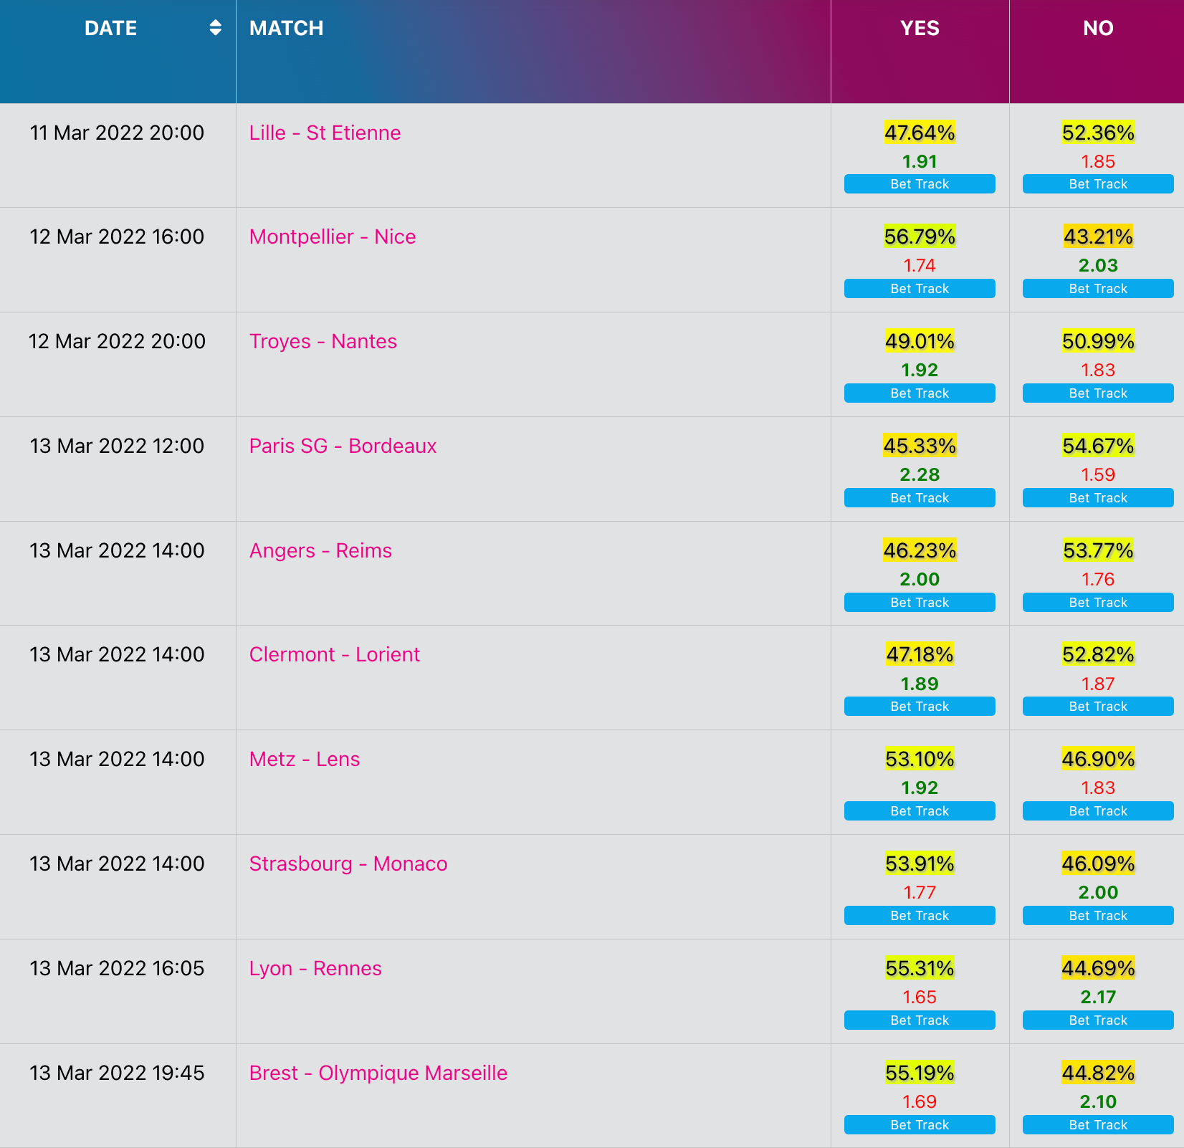Click the 1.65 YES odds value

click(920, 998)
